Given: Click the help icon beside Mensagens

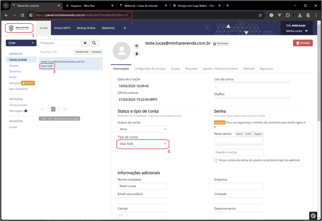Looking at the screenshot, I should 26,111.
